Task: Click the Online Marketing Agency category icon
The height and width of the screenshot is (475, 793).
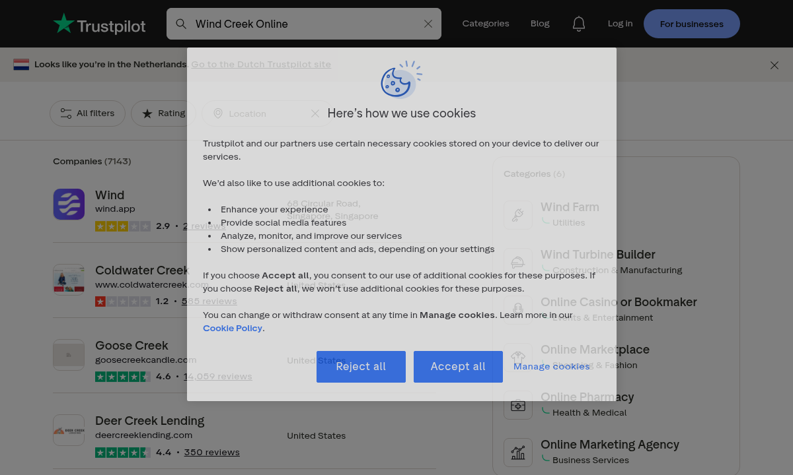Action: click(x=518, y=453)
